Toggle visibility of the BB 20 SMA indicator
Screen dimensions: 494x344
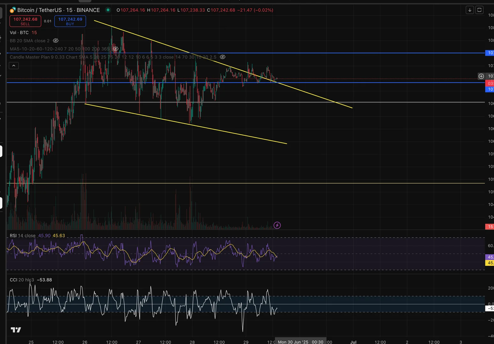click(56, 41)
